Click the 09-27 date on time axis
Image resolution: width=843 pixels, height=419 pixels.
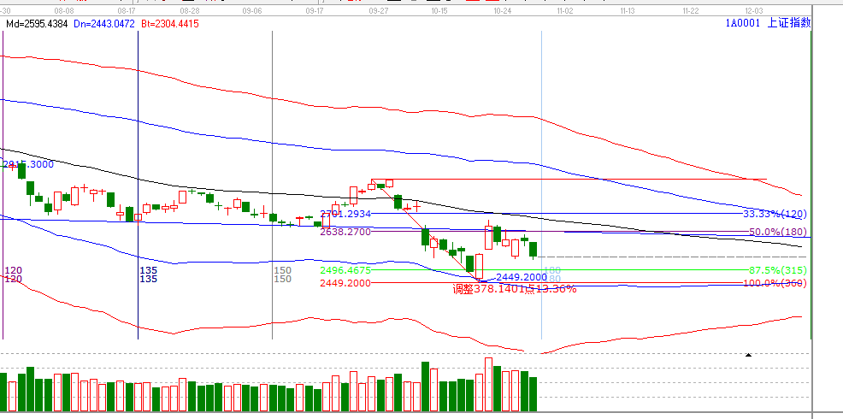coord(380,12)
